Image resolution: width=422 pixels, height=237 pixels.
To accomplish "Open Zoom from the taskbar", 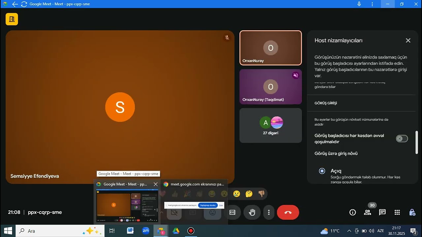I will point(146,231).
